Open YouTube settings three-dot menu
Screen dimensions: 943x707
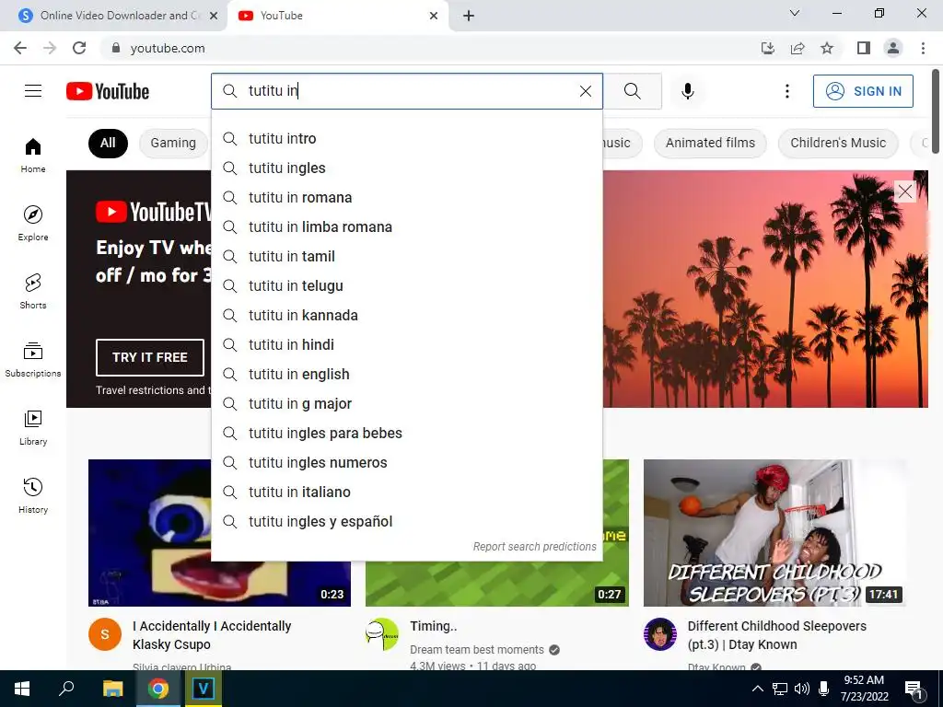pyautogui.click(x=787, y=91)
